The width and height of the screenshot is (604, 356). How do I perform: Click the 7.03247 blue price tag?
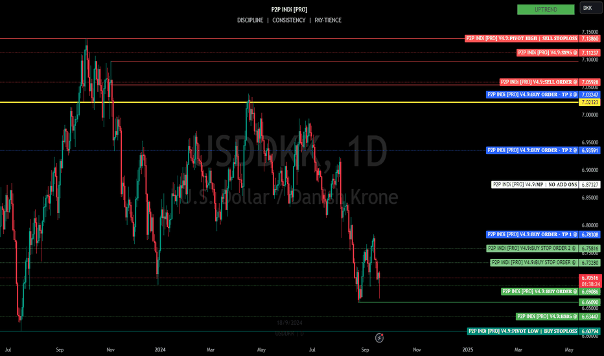point(590,95)
